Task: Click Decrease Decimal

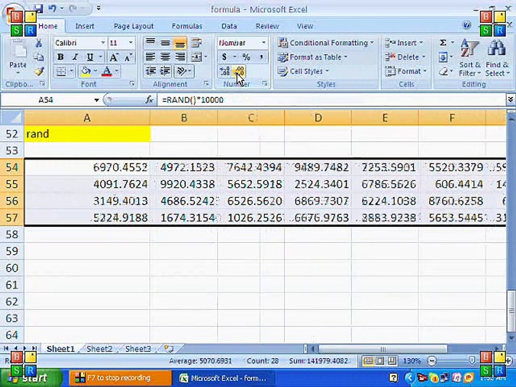Action: coord(239,71)
